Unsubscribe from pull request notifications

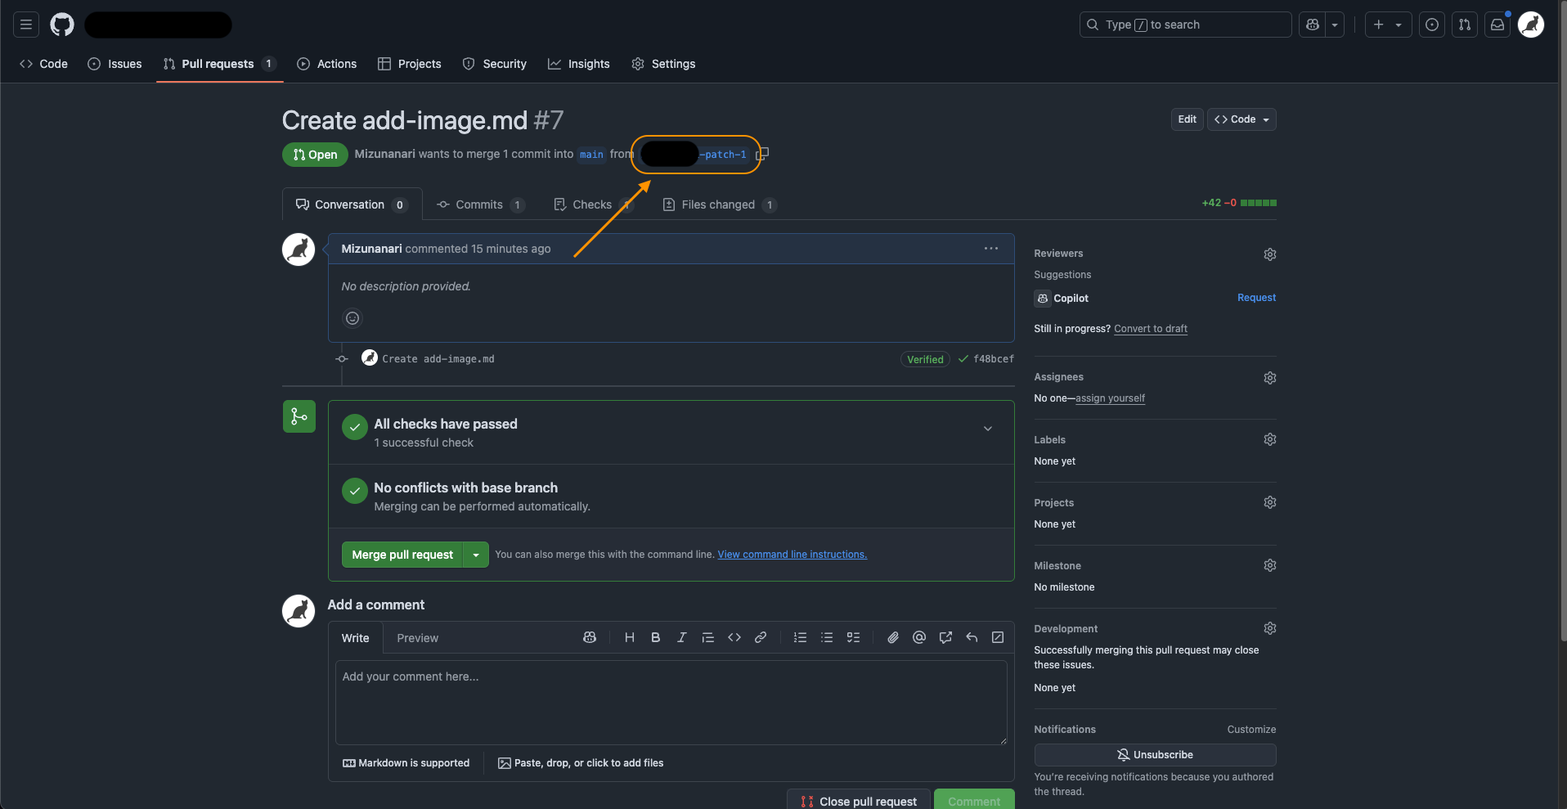pyautogui.click(x=1154, y=755)
